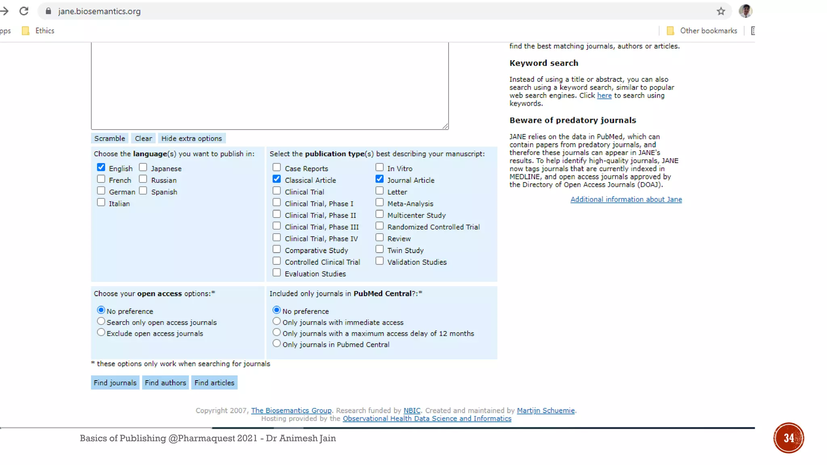This screenshot has width=827, height=465.
Task: Open Additional information about Jane link
Action: tap(626, 199)
